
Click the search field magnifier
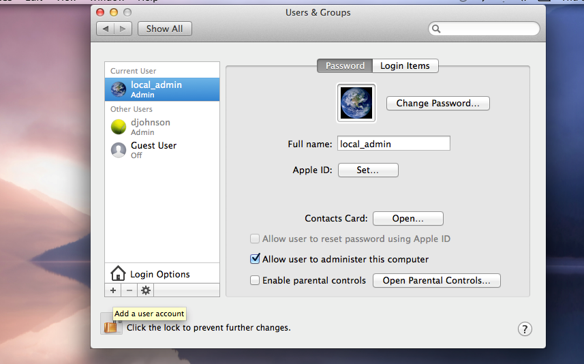point(437,29)
